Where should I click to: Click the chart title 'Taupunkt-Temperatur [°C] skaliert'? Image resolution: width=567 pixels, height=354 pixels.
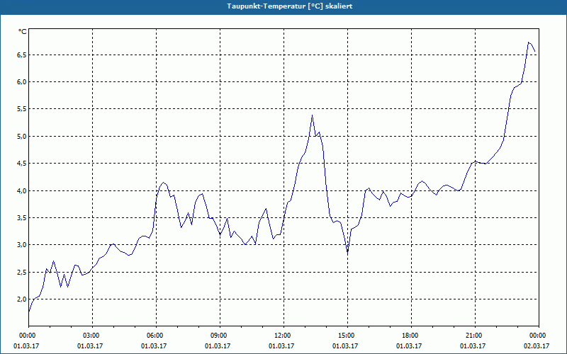(290, 6)
